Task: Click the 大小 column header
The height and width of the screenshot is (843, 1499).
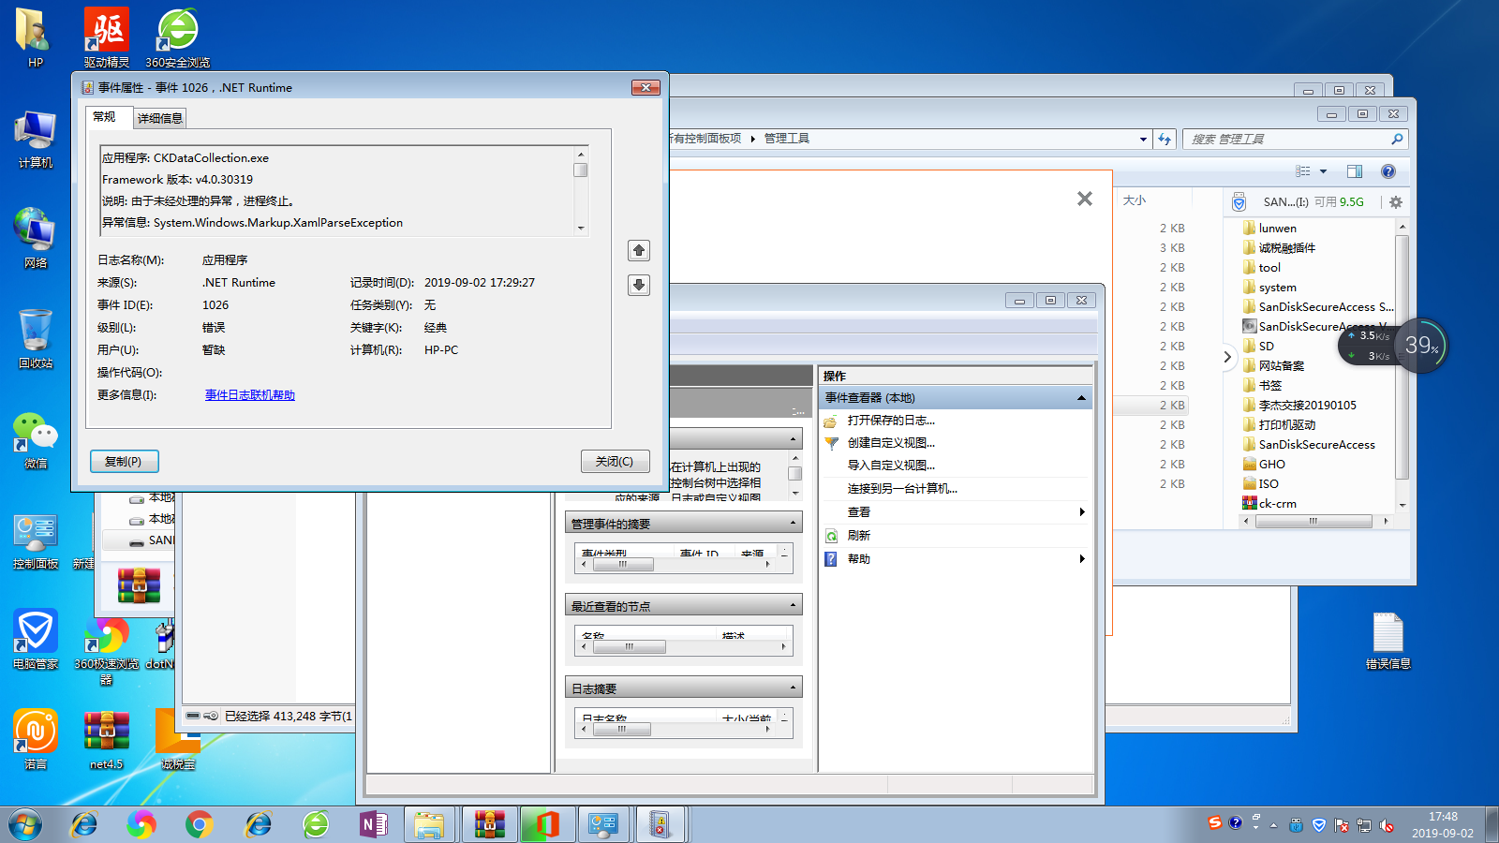Action: pos(1135,200)
